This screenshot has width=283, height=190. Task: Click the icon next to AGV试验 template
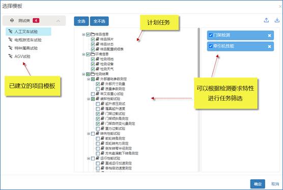[11, 56]
